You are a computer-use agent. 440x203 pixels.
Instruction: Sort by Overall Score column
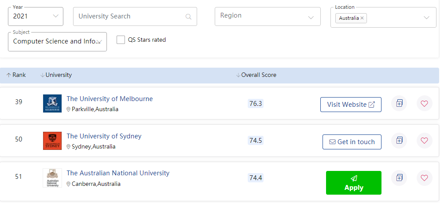pos(256,75)
